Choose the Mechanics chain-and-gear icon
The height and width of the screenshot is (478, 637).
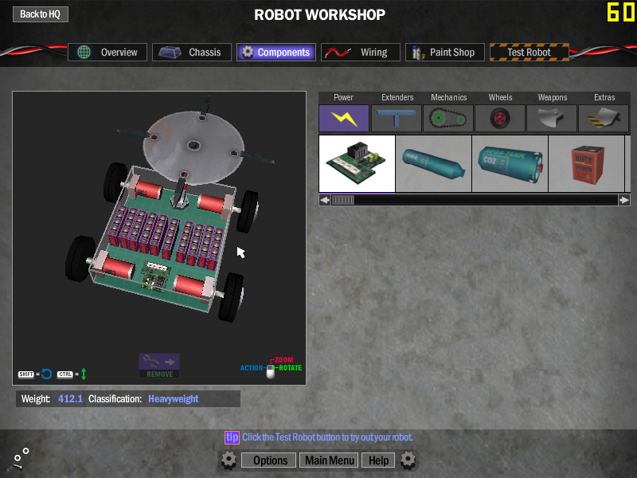[x=448, y=118]
